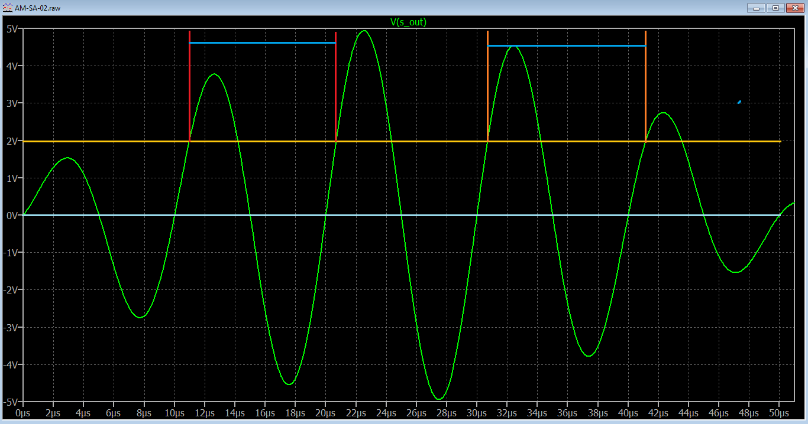Click the LTspice window icon in title bar
Image resolution: width=808 pixels, height=424 pixels.
coord(7,8)
